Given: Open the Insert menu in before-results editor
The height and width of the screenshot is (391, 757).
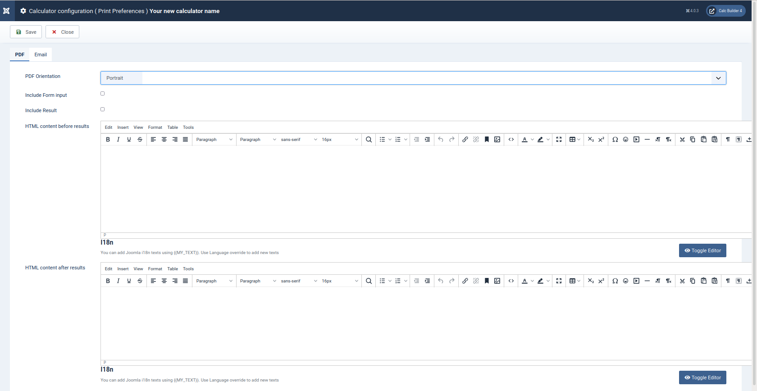Looking at the screenshot, I should (x=123, y=127).
